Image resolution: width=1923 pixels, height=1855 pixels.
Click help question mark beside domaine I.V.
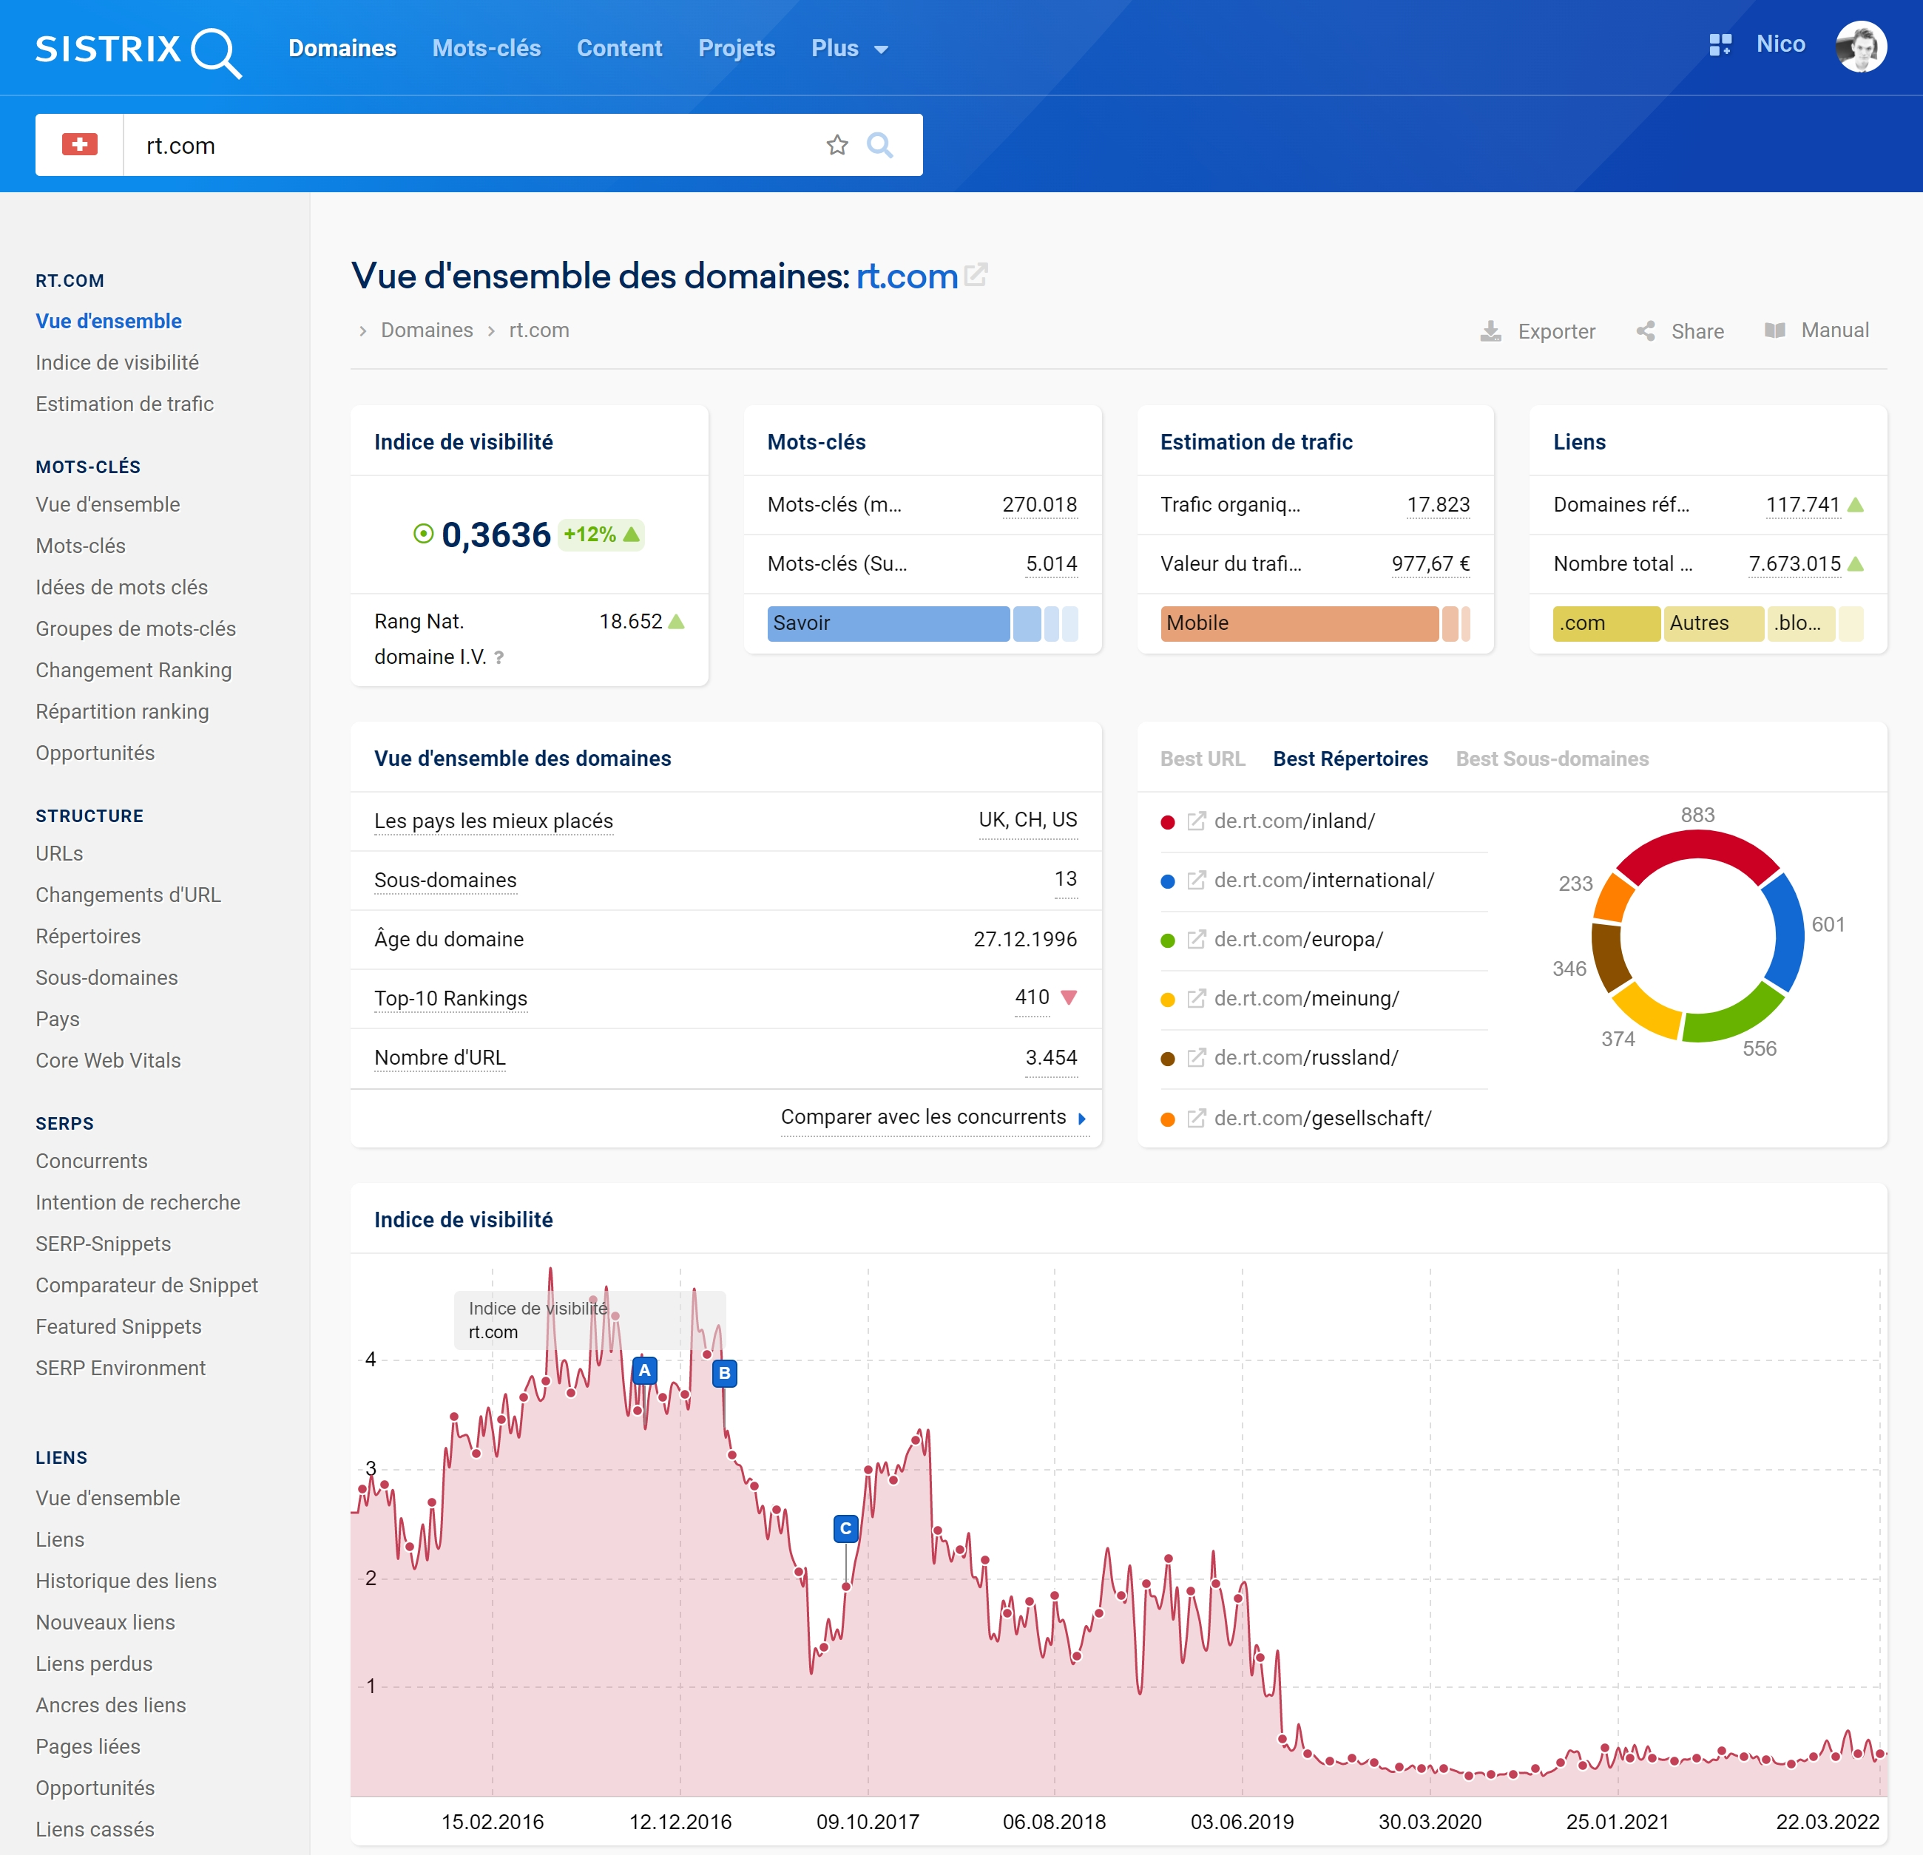(x=499, y=657)
